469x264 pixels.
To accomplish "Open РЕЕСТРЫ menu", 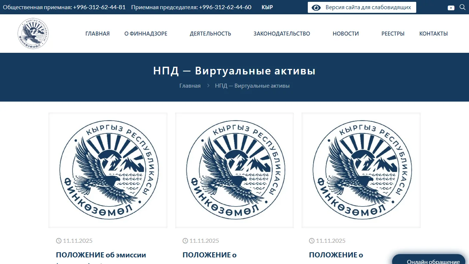I will click(393, 34).
